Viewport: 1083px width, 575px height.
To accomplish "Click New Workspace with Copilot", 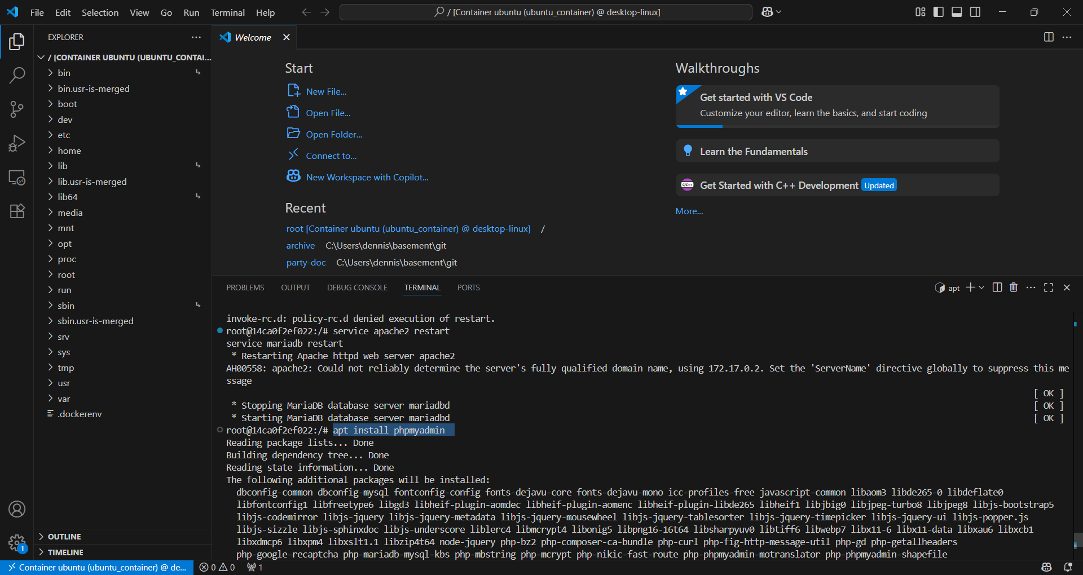I will click(x=367, y=176).
